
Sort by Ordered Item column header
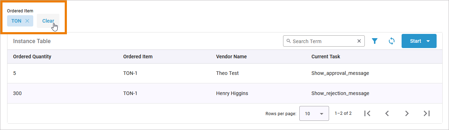pos(138,57)
